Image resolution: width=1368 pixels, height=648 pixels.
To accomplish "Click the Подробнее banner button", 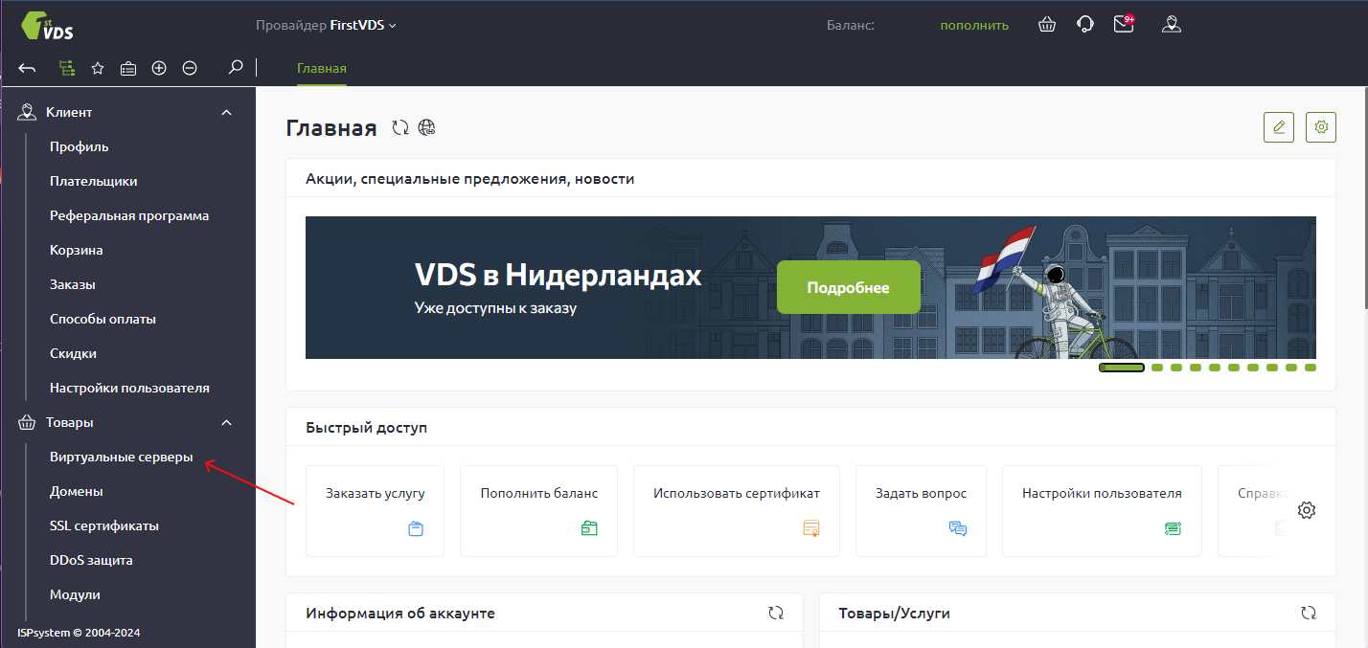I will click(x=849, y=287).
